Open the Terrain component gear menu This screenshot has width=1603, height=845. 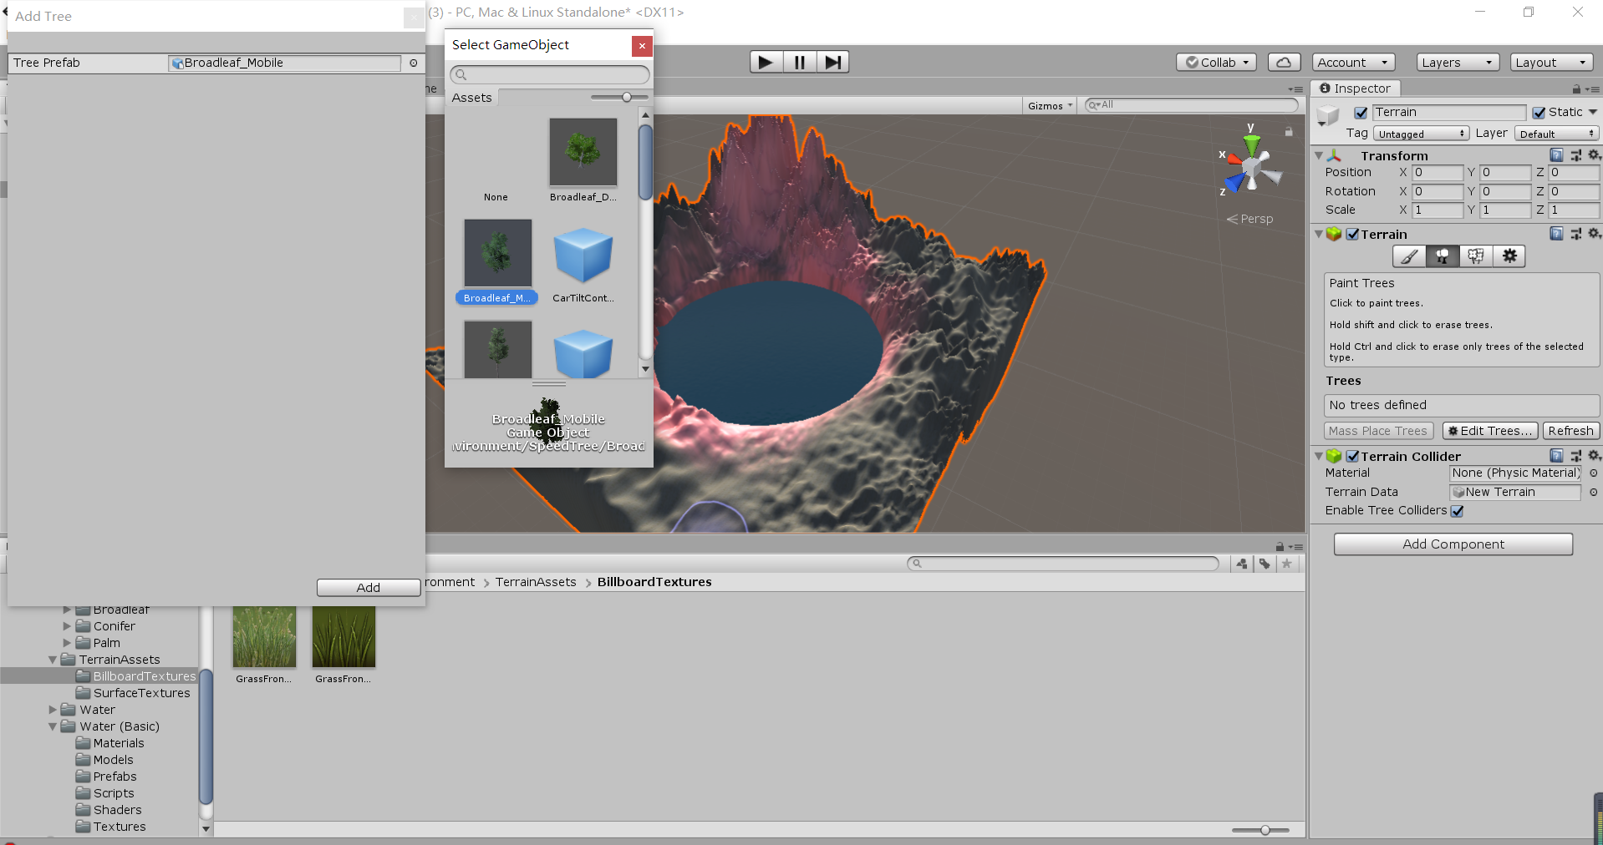point(1594,234)
